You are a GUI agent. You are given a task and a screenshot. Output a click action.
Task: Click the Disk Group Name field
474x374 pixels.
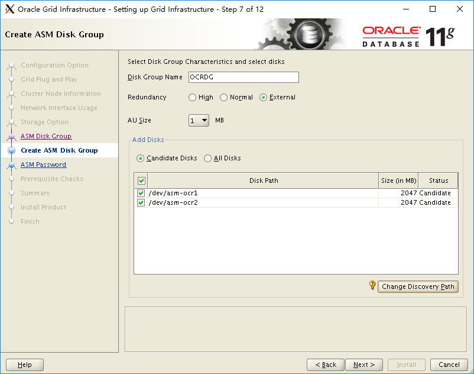click(244, 77)
